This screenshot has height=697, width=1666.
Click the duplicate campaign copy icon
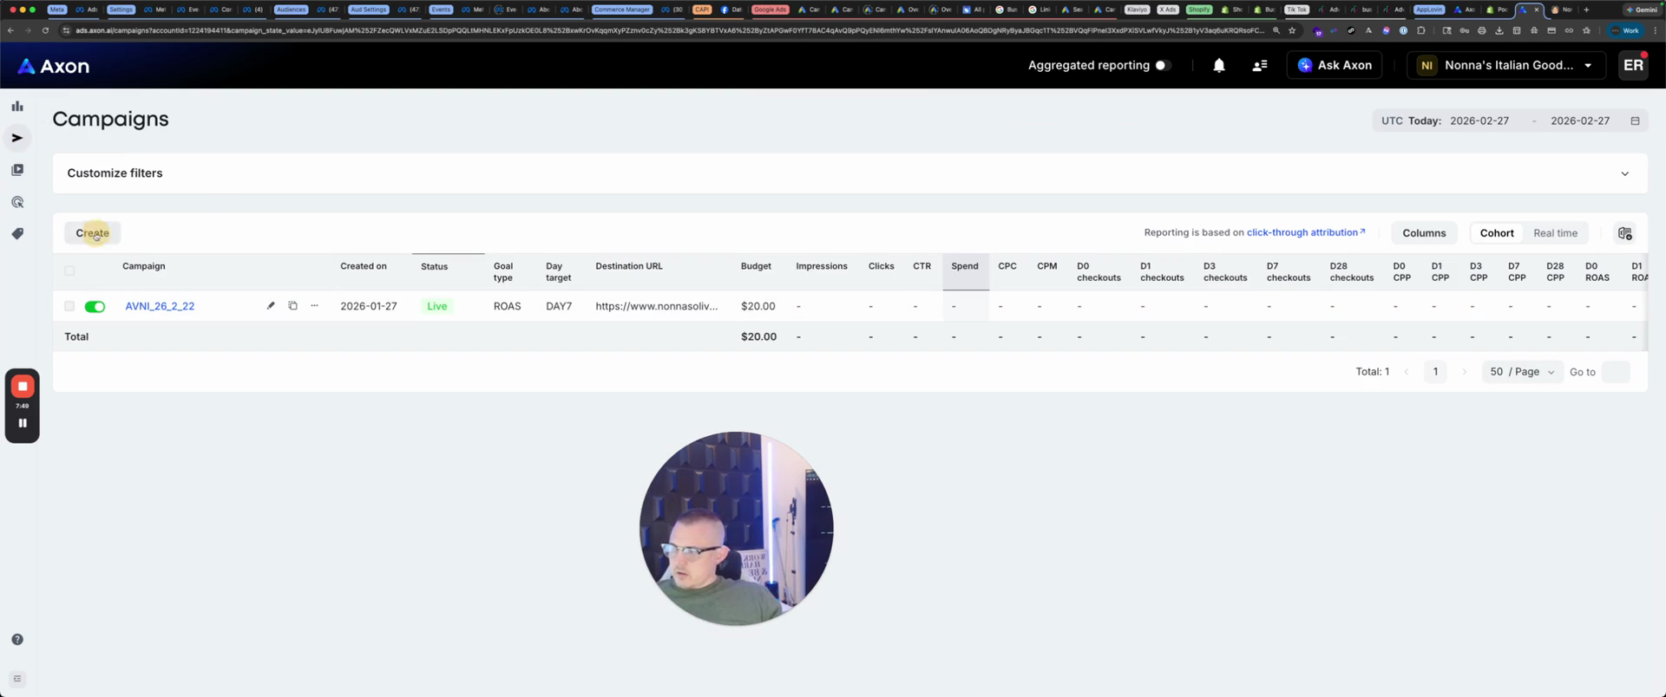click(292, 306)
